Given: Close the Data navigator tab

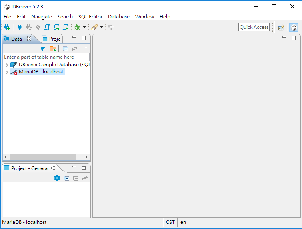Looking at the screenshot, I should coord(29,39).
